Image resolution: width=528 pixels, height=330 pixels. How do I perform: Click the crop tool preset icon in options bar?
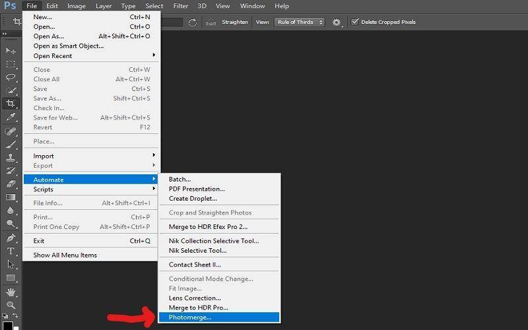[x=17, y=22]
